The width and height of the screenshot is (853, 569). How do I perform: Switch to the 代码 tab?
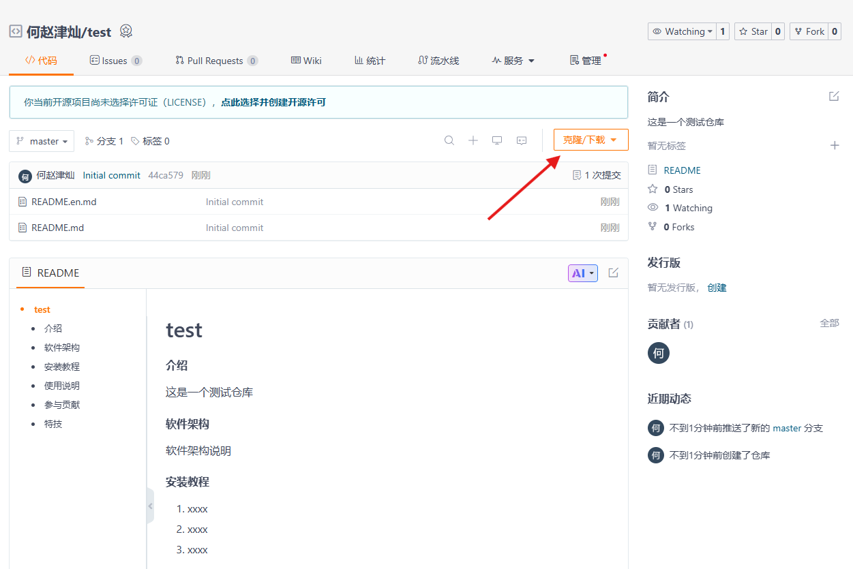[41, 61]
